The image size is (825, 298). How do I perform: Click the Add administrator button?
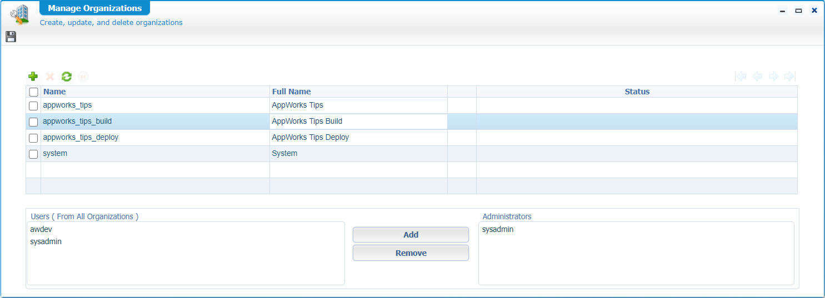coord(411,235)
